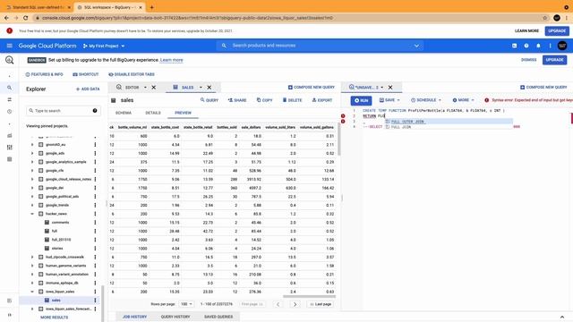Click EXPORT button for sales table
The image size is (573, 322).
[322, 100]
